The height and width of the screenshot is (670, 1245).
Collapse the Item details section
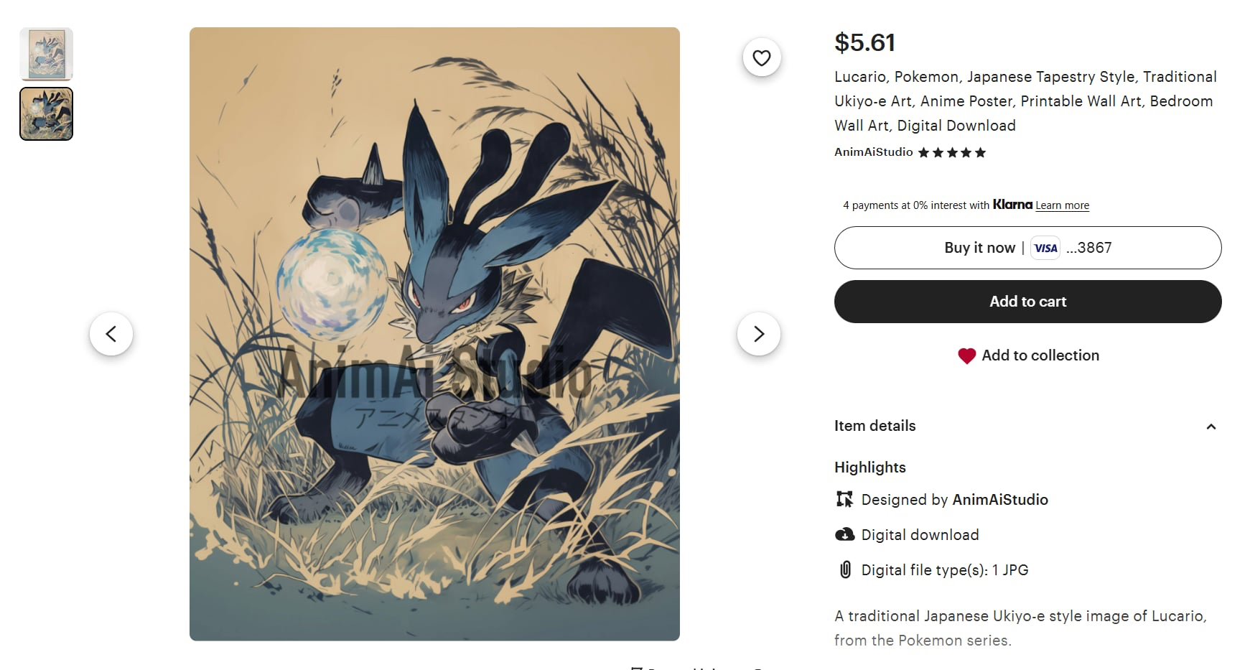(1211, 427)
